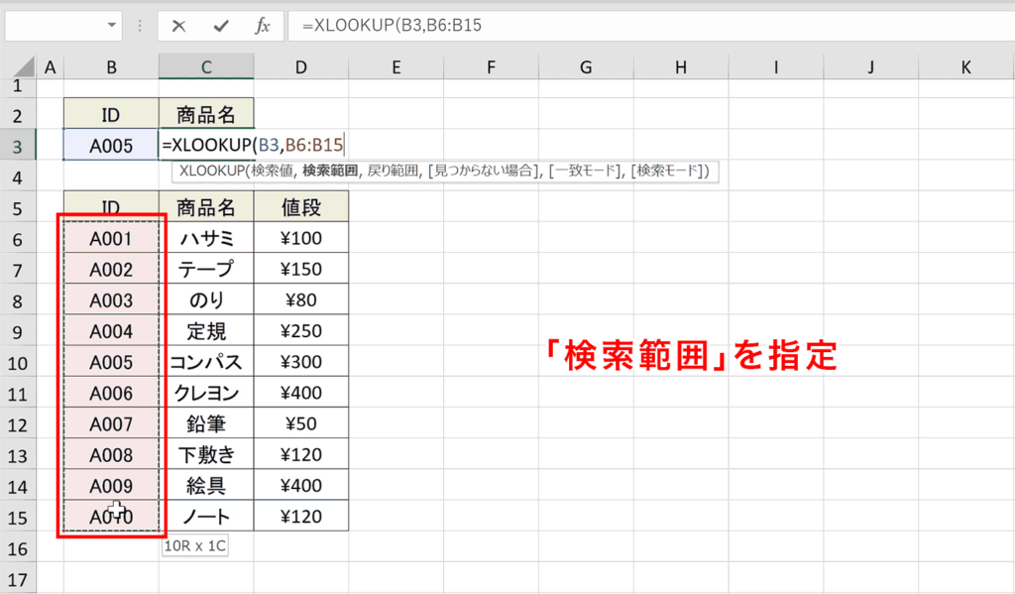The image size is (1015, 594).
Task: Expand the Name Box dropdown arrow
Action: [111, 27]
